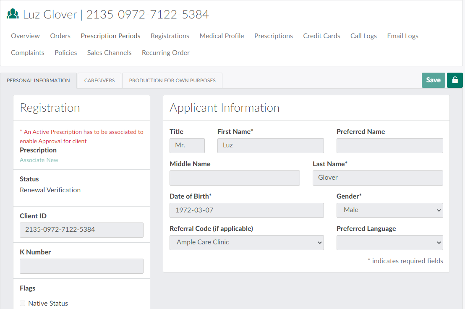Viewport: 465px width, 309px height.
Task: Click the K Number input field
Action: 81,266
